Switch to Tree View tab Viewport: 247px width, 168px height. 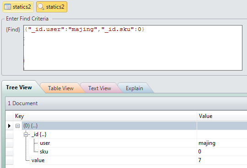19,87
